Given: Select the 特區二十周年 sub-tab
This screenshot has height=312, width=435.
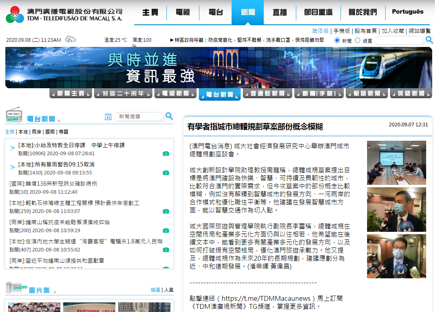Looking at the screenshot, I should 123,93.
